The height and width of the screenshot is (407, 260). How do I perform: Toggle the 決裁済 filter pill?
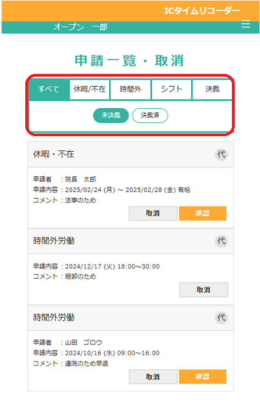[150, 115]
